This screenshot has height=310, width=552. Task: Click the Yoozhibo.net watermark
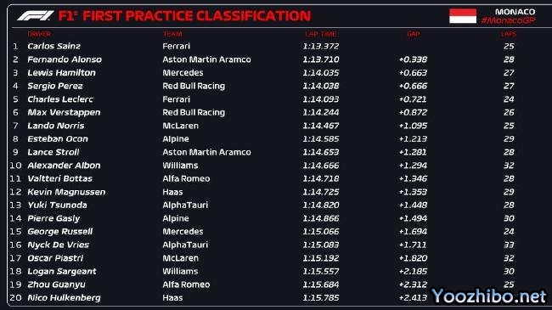(488, 296)
